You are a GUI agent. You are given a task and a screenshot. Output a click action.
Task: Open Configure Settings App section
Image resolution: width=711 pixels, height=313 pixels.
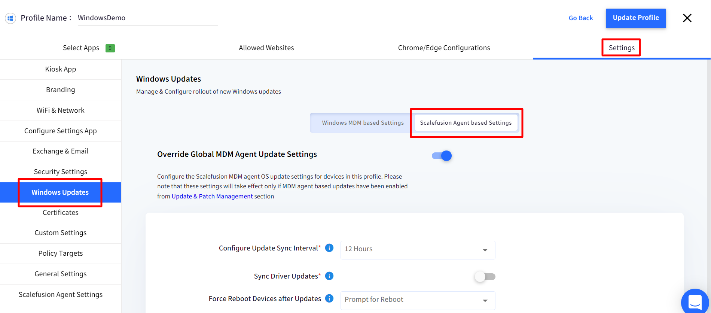(x=61, y=131)
